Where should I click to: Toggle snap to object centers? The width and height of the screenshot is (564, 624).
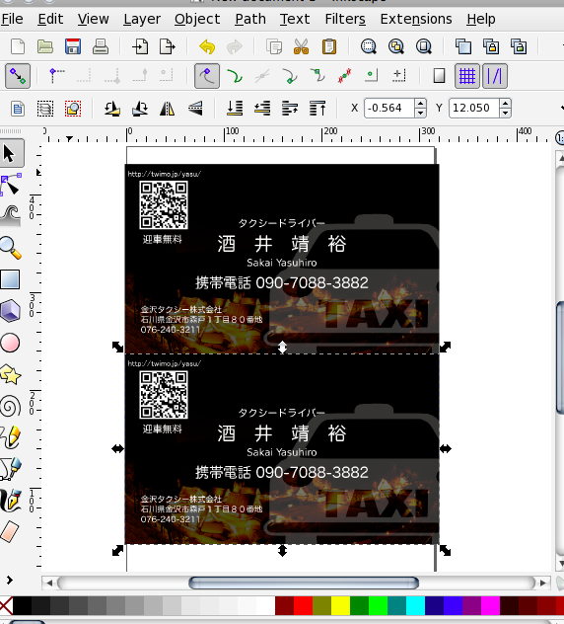click(371, 76)
